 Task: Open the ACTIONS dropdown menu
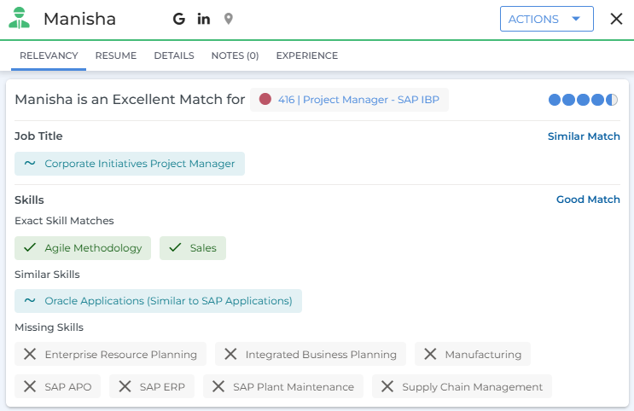pyautogui.click(x=546, y=19)
